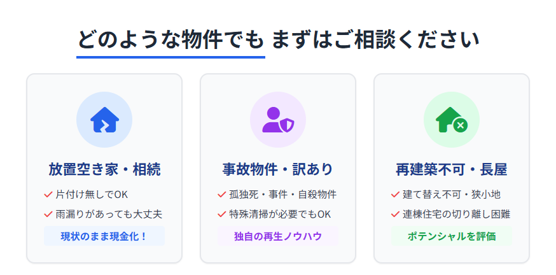Screen dimensions: 556x275
Task: Click the 連棟住宅の切り離し困難 list item text
Action: pyautogui.click(x=457, y=215)
